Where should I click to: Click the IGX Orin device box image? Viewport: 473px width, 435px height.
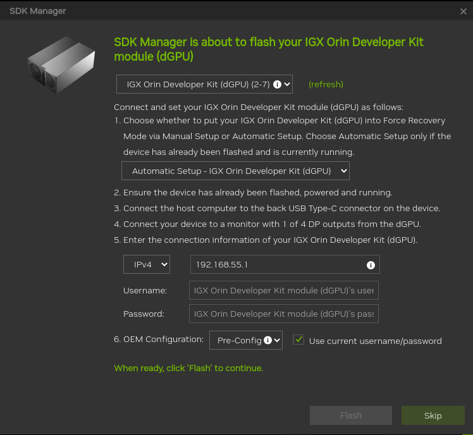pos(61,64)
